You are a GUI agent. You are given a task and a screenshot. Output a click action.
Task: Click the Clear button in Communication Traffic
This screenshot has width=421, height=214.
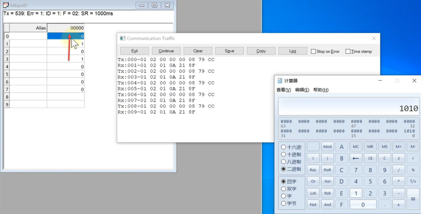[x=198, y=51]
